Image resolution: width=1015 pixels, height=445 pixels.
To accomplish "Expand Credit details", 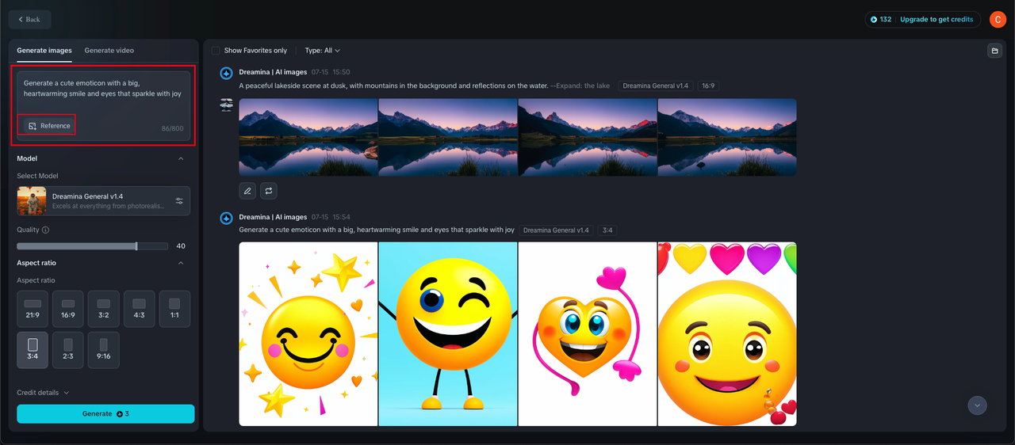I will [x=43, y=393].
